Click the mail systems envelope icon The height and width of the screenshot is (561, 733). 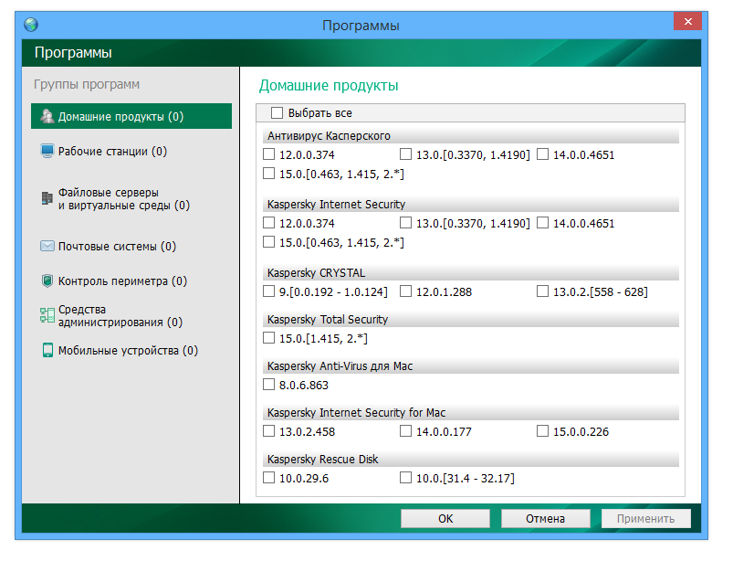pyautogui.click(x=47, y=246)
